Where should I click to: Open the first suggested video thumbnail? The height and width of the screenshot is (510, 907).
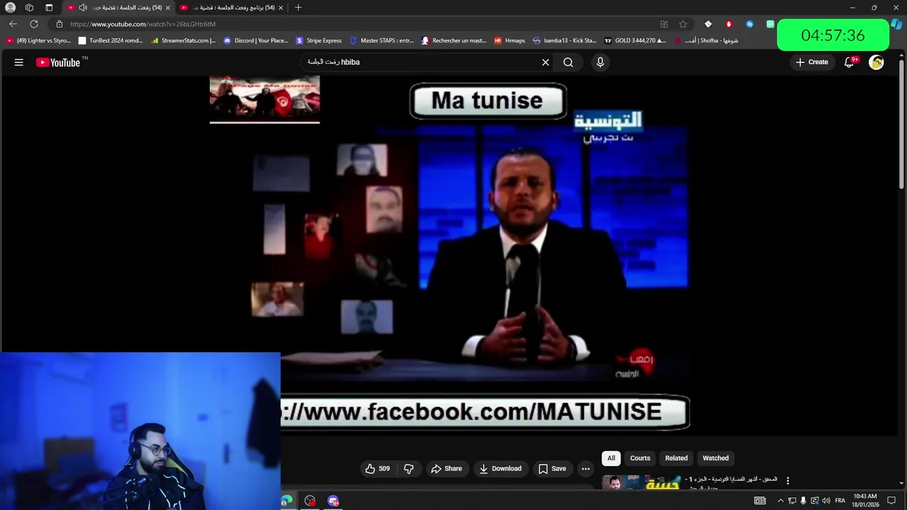coord(641,483)
